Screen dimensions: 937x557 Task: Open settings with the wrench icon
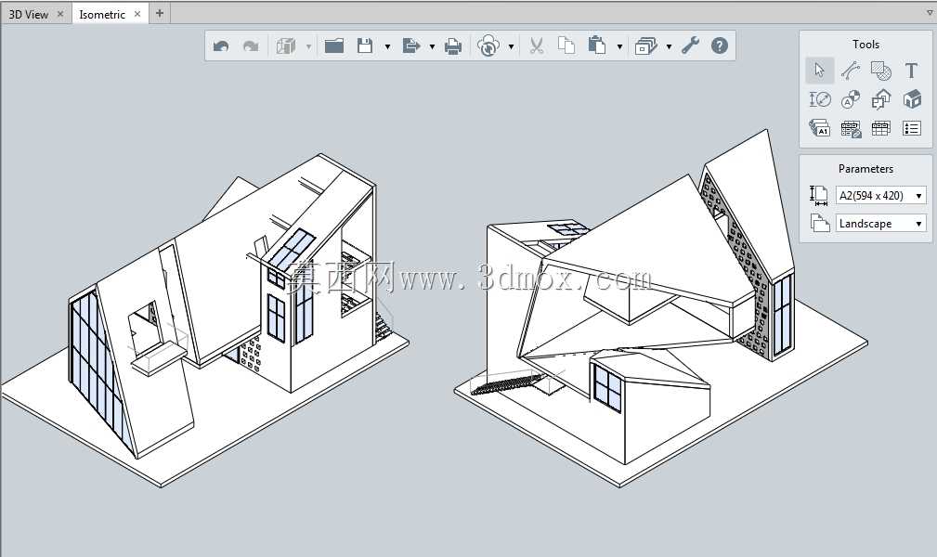[690, 45]
